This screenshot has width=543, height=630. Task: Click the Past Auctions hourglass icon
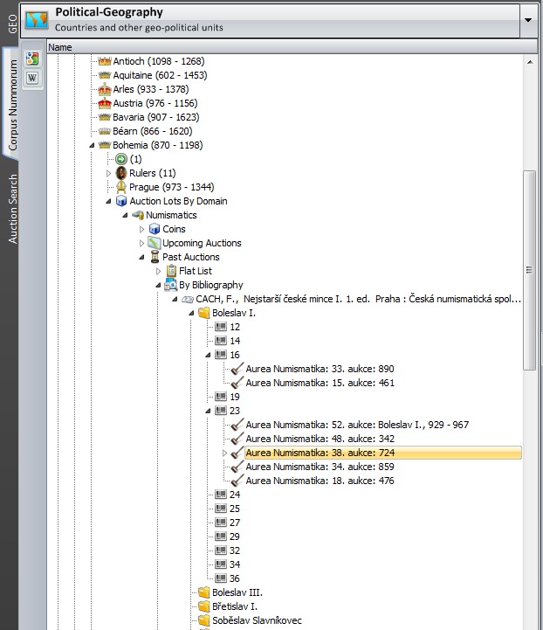click(x=155, y=257)
